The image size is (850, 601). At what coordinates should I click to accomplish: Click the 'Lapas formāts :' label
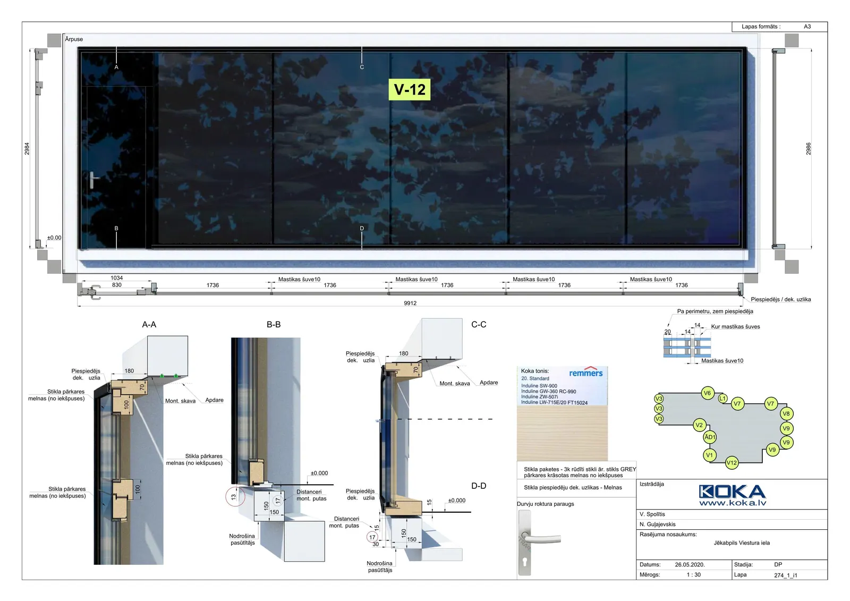pos(761,27)
